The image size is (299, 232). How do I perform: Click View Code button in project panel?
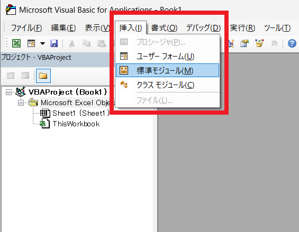(11, 76)
